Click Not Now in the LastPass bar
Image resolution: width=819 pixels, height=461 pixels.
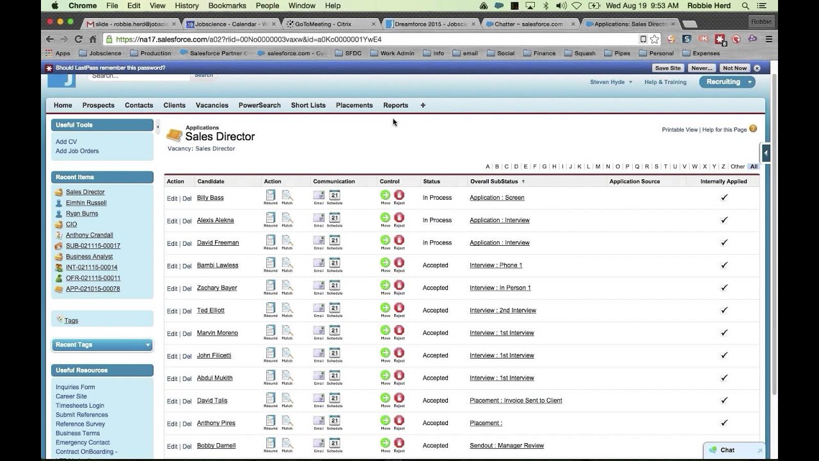(x=735, y=68)
